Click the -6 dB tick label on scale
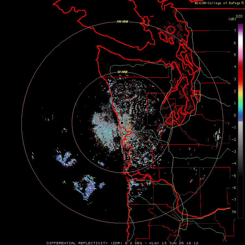The height and width of the screenshot is (245, 245). (x=234, y=188)
